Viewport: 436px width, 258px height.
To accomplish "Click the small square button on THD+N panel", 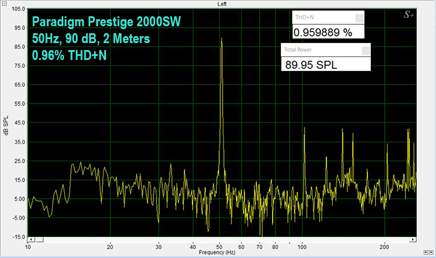I will [x=359, y=18].
